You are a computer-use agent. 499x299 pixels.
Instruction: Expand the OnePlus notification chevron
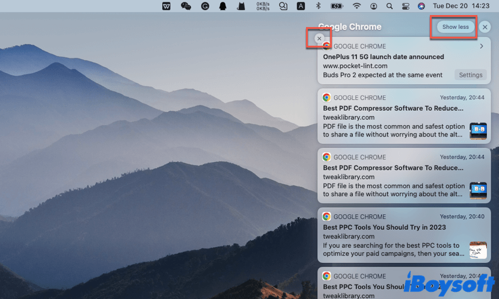482,46
